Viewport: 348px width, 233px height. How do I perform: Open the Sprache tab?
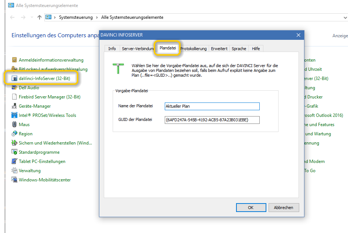click(x=239, y=49)
